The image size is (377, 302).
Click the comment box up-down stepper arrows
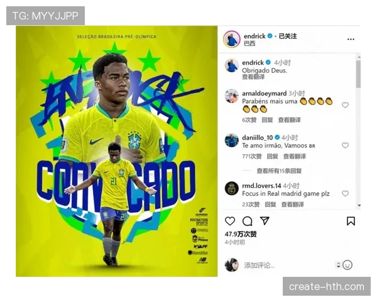338,265
